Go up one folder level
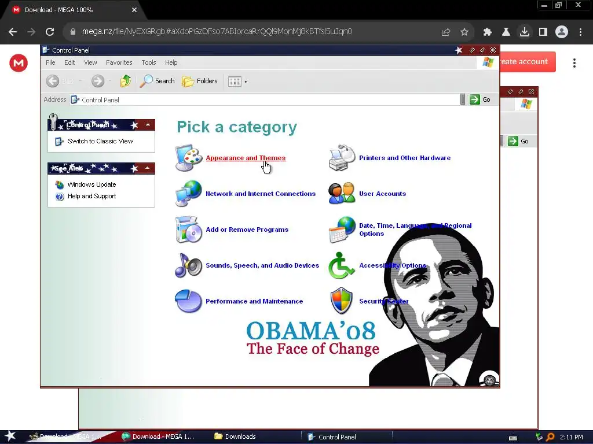Viewport: 593px width, 444px height. (126, 81)
